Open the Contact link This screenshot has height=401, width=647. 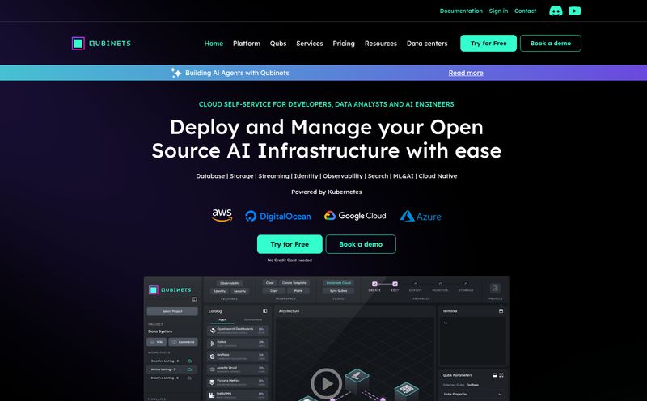(525, 11)
